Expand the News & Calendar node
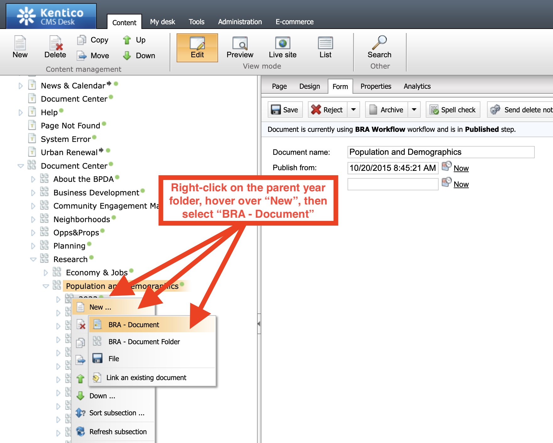553x443 pixels. tap(20, 86)
